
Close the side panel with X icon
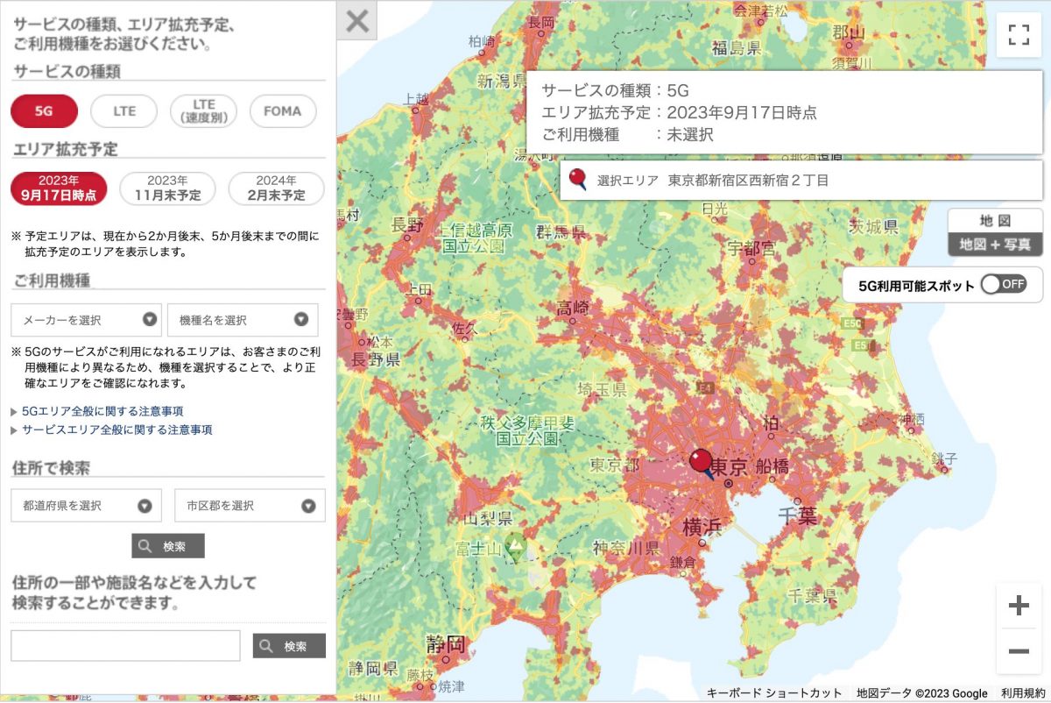point(357,20)
